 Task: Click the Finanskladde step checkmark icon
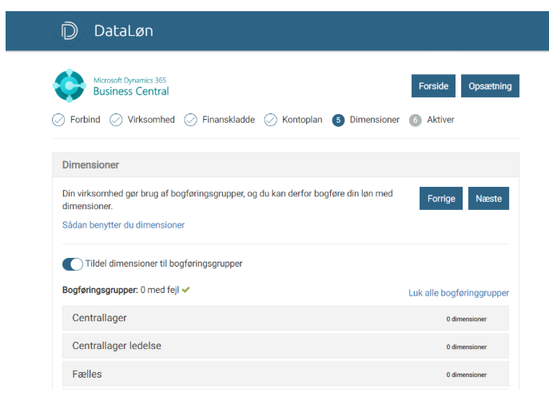191,120
